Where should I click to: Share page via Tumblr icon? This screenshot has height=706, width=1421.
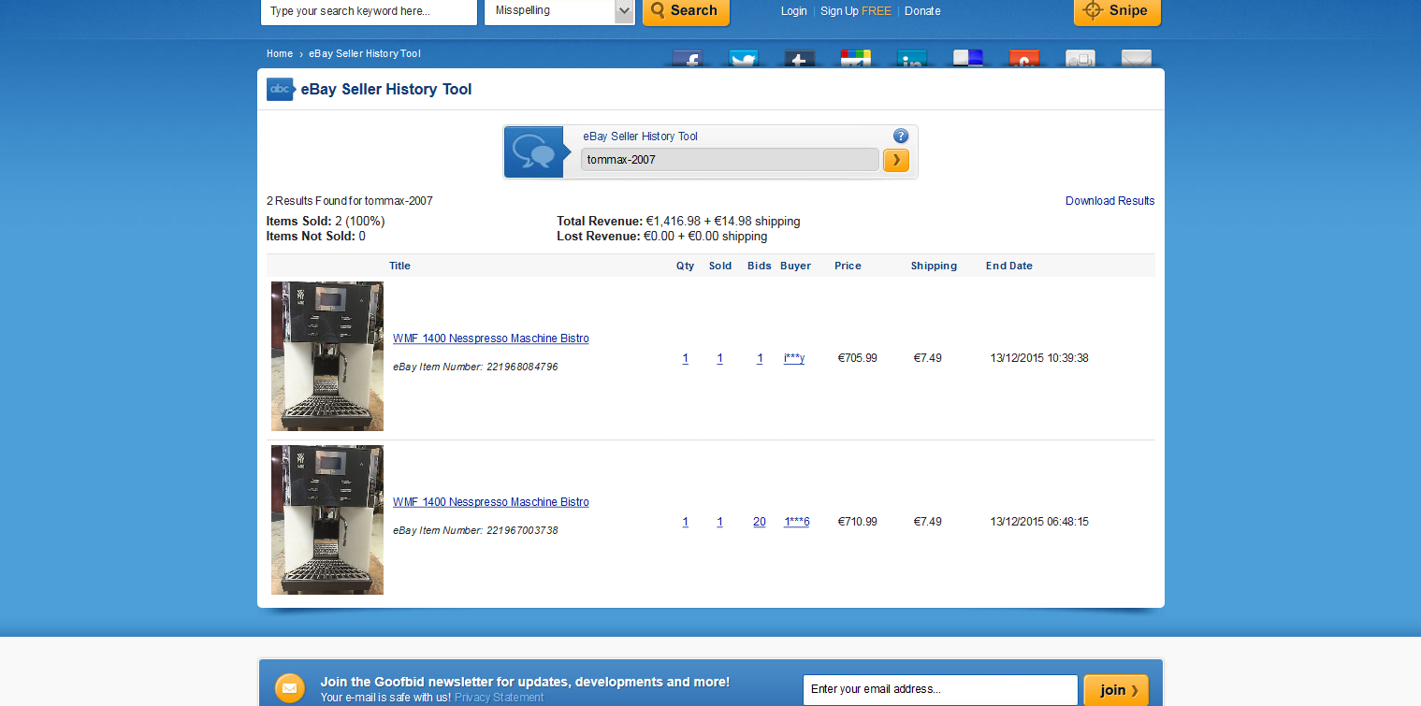pyautogui.click(x=800, y=59)
